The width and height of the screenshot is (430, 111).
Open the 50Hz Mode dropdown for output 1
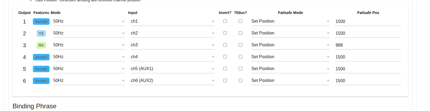[x=89, y=21]
